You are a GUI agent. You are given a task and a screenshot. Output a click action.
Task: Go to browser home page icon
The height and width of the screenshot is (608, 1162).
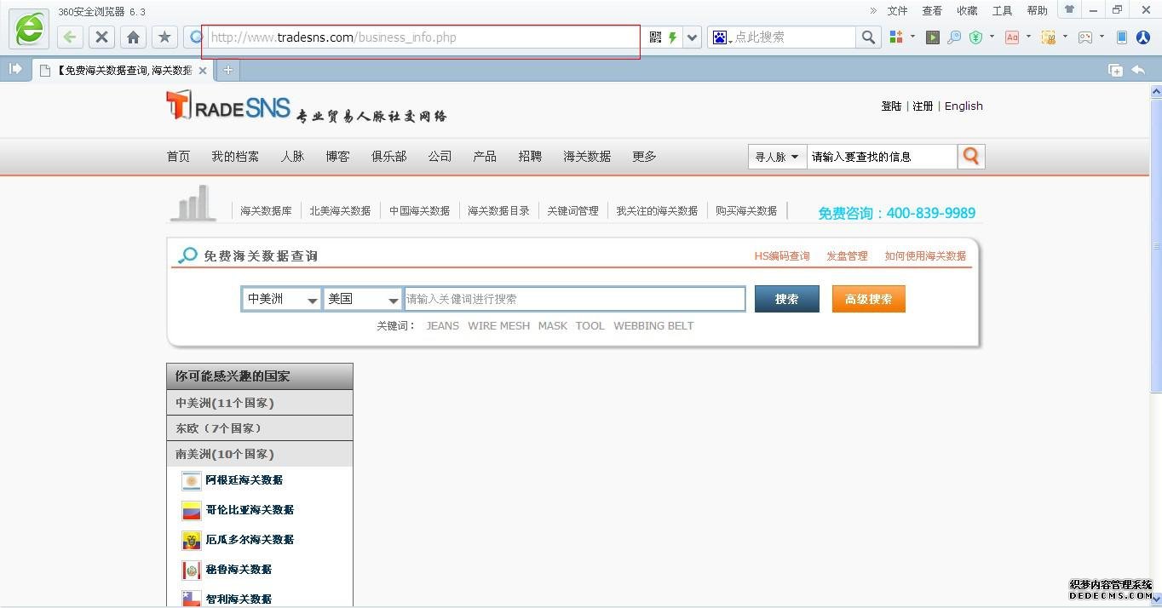pyautogui.click(x=133, y=37)
